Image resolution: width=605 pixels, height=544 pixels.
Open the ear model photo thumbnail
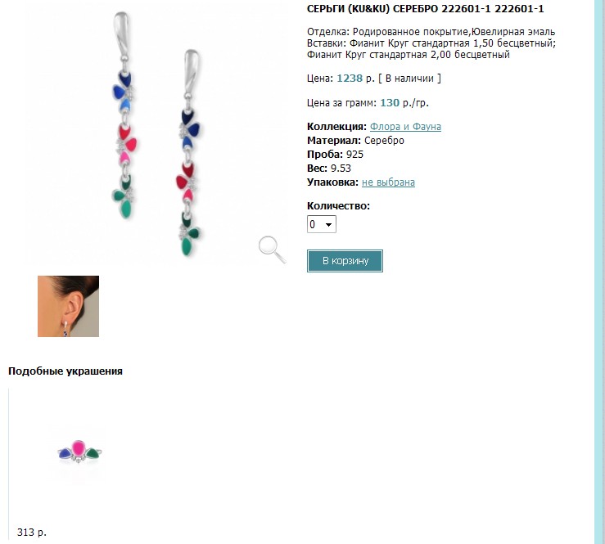click(68, 306)
